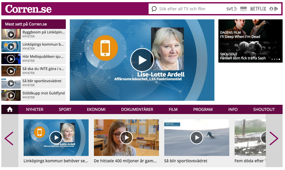Image resolution: width=285 pixels, height=170 pixels.
Task: Click the search magnifier icon
Action: click(154, 9)
